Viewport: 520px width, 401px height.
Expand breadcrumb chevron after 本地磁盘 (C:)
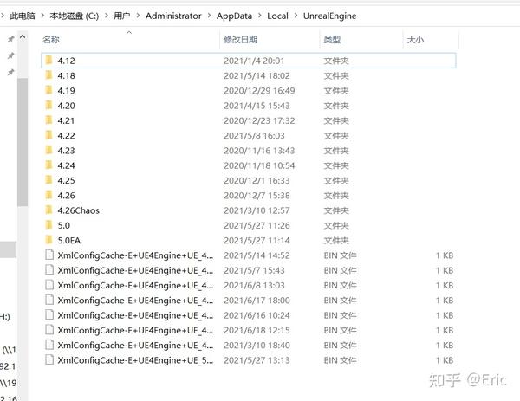tap(106, 16)
